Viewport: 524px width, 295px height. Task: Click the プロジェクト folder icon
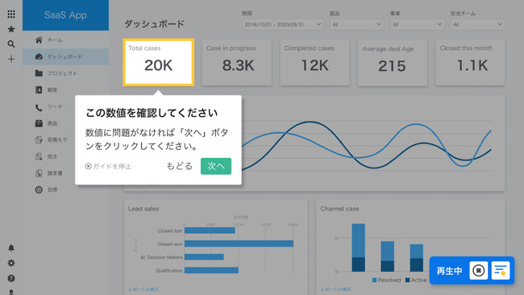pos(39,73)
